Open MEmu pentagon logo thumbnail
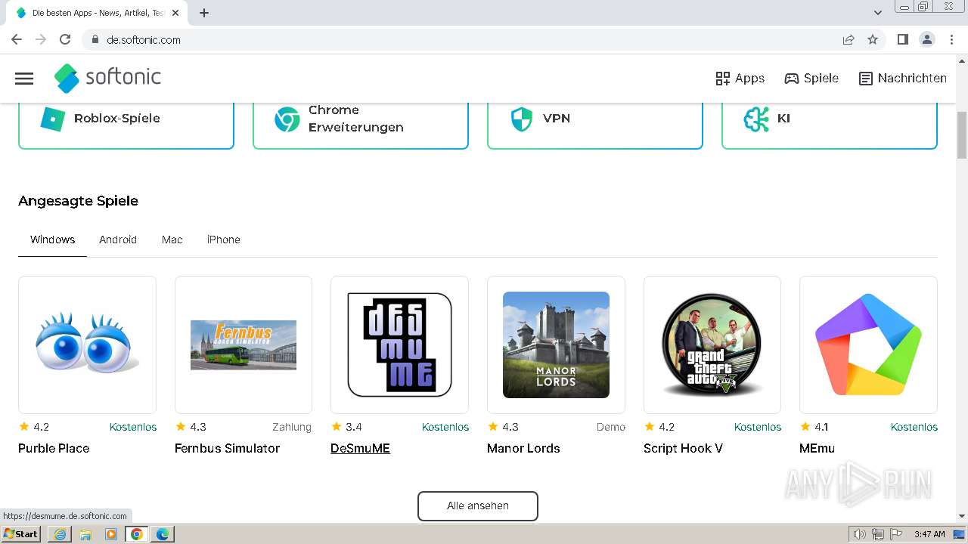968x544 pixels. 868,345
